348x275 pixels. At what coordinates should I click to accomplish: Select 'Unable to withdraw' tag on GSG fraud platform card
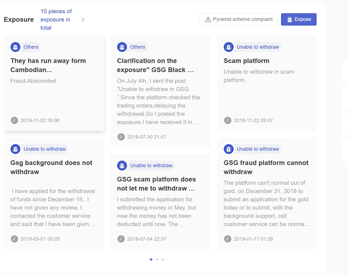[258, 149]
